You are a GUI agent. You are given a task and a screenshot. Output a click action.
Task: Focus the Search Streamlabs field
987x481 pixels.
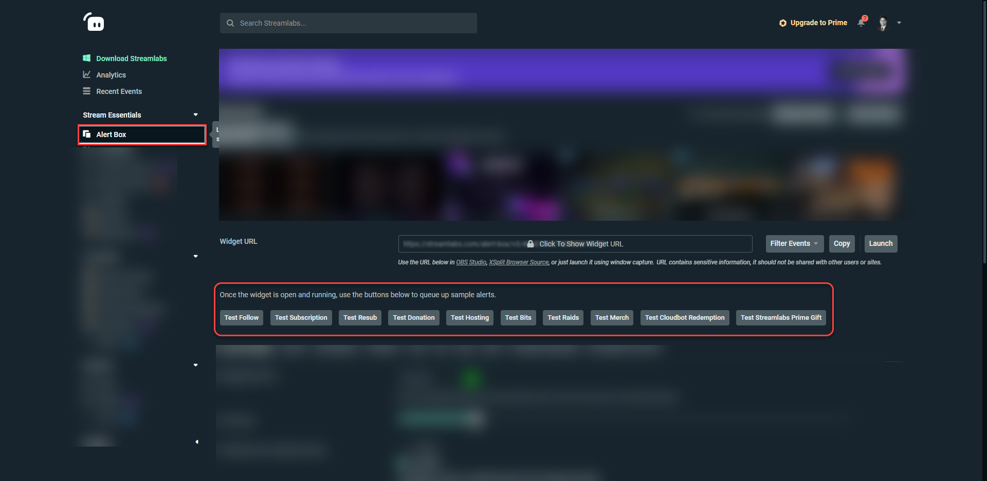(x=348, y=23)
